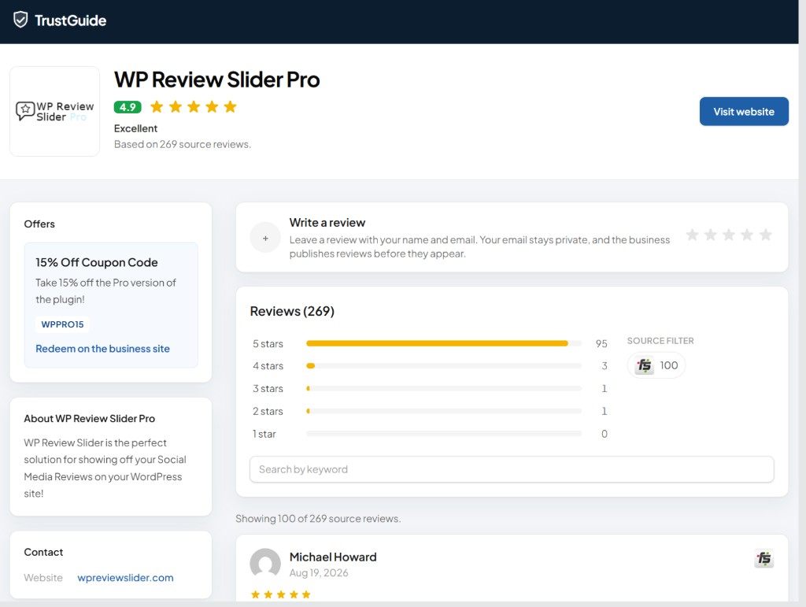Filter reviews by 4 stars bar
Screen dimensions: 806x607
coord(444,366)
